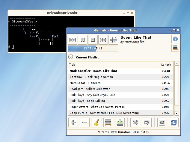This screenshot has height=142, width=190.
Task: Select Deep Purple - Sometimes I Feel Like Screaming
Action: pos(121,113)
